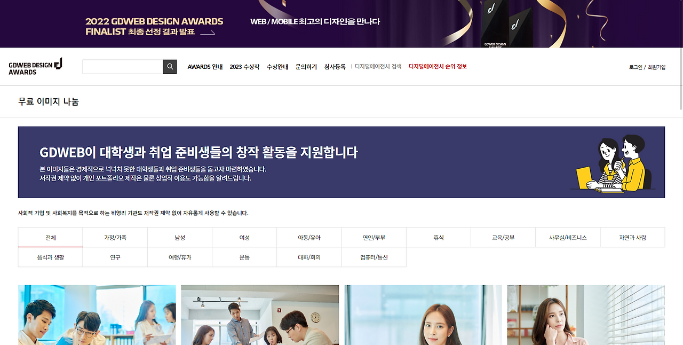Screen dimensions: 683x345
Task: Open the AWARDS 안내 menu item
Action: [x=205, y=66]
